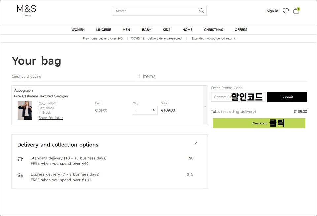Click the green Checkout button
Viewport: 317px width, 216px height.
(259, 123)
